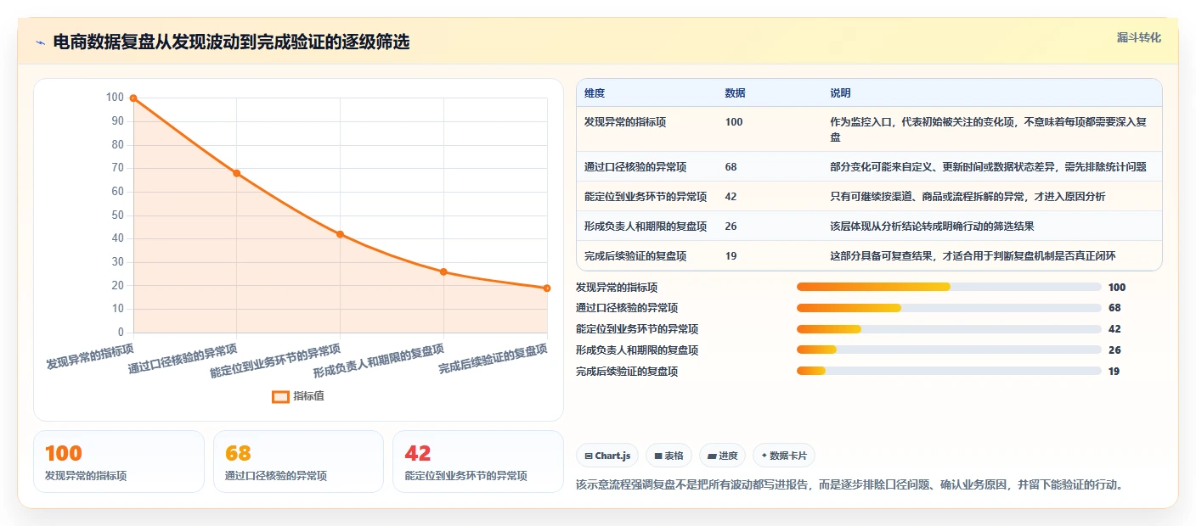
Task: Click the chart data point at value 68
Action: (237, 173)
